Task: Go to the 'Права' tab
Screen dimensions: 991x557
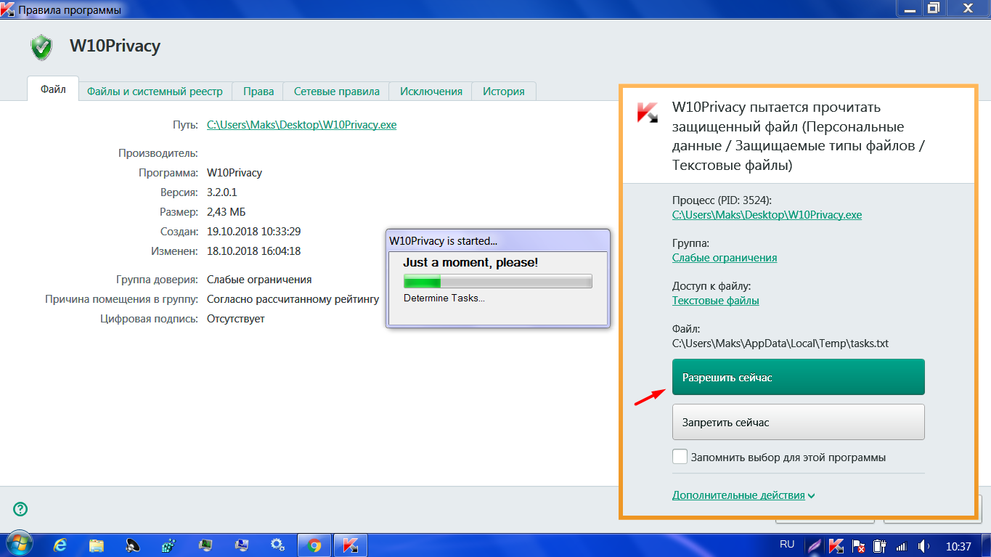Action: click(258, 92)
